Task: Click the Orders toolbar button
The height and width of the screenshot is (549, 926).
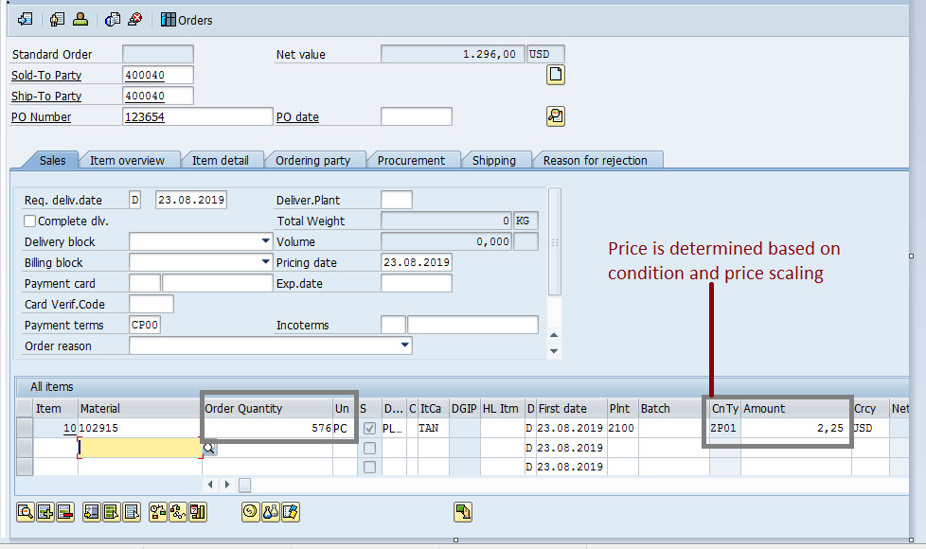Action: point(187,20)
